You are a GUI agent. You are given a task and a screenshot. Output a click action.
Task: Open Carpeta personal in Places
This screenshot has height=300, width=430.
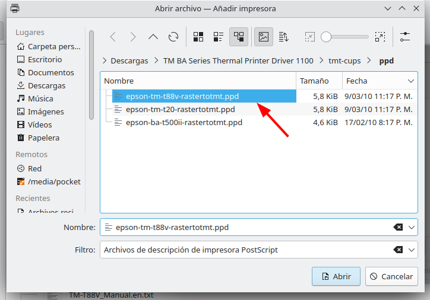click(49, 46)
